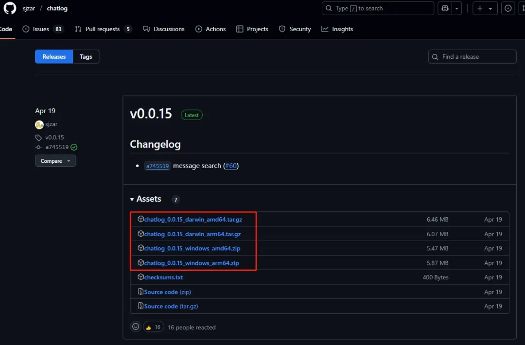525x345 pixels.
Task: Click the 6.46 MB size value
Action: pos(437,220)
